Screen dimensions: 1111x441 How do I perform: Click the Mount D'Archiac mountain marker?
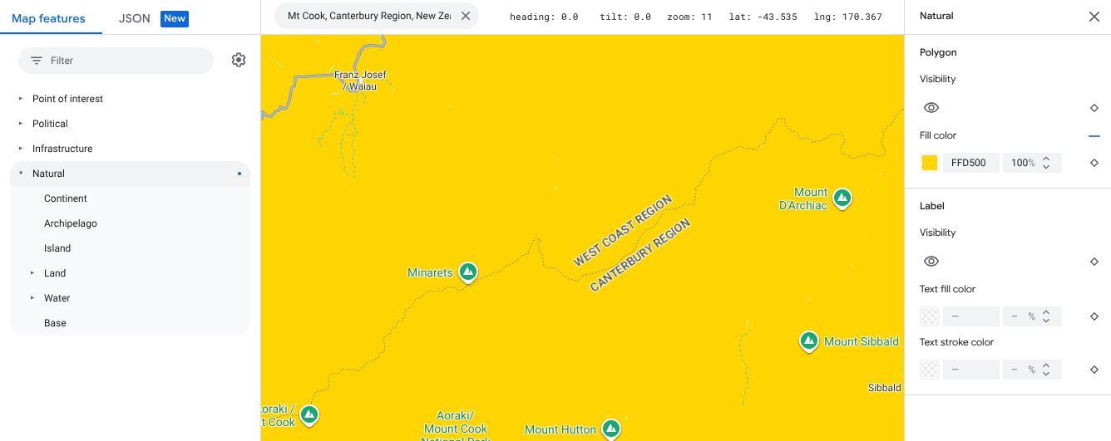click(x=842, y=198)
